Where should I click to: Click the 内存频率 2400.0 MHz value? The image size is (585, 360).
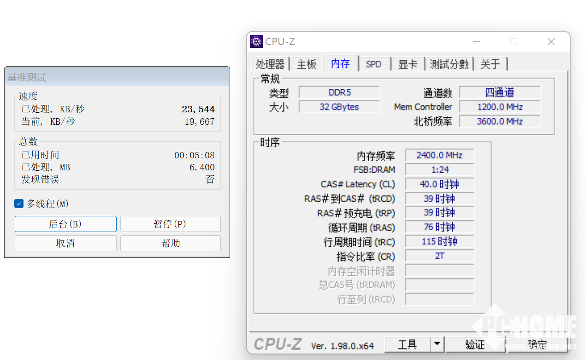(440, 156)
